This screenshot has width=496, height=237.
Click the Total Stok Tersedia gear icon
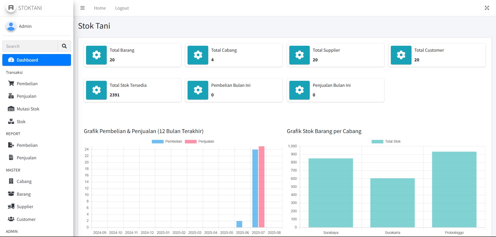click(96, 90)
